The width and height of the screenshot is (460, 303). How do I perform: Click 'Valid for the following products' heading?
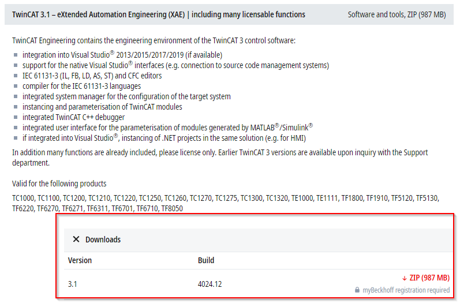59,184
